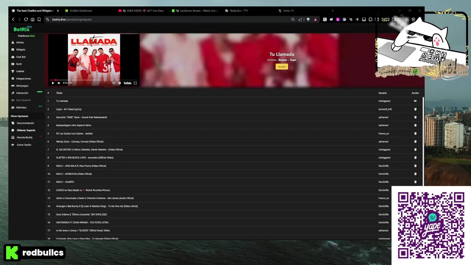Click the Minijuegos gamepad icon

pos(13,86)
